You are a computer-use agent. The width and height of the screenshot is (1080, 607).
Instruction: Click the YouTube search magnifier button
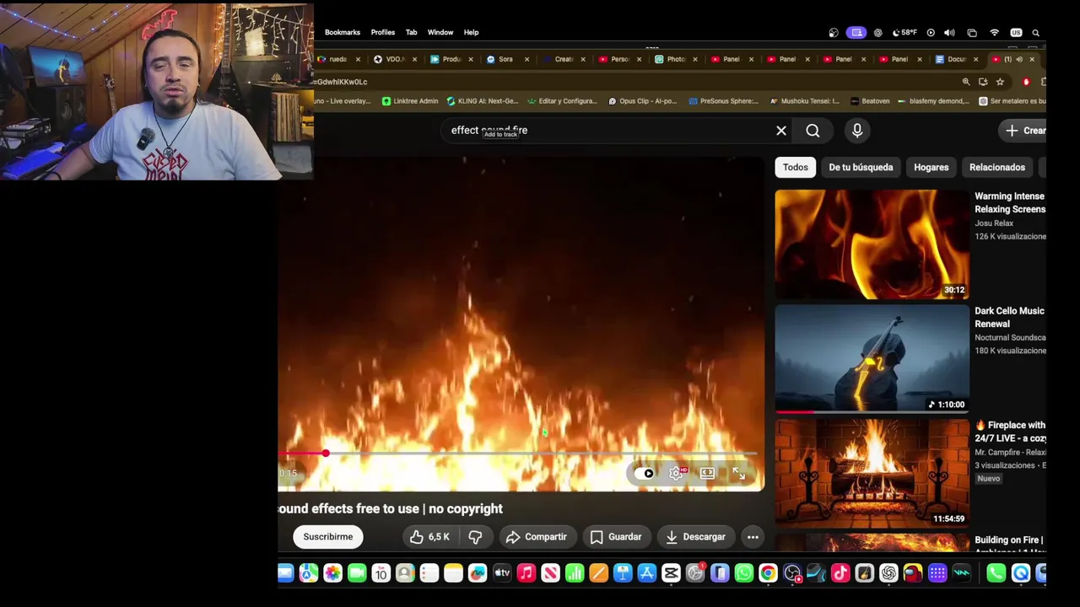(x=813, y=131)
